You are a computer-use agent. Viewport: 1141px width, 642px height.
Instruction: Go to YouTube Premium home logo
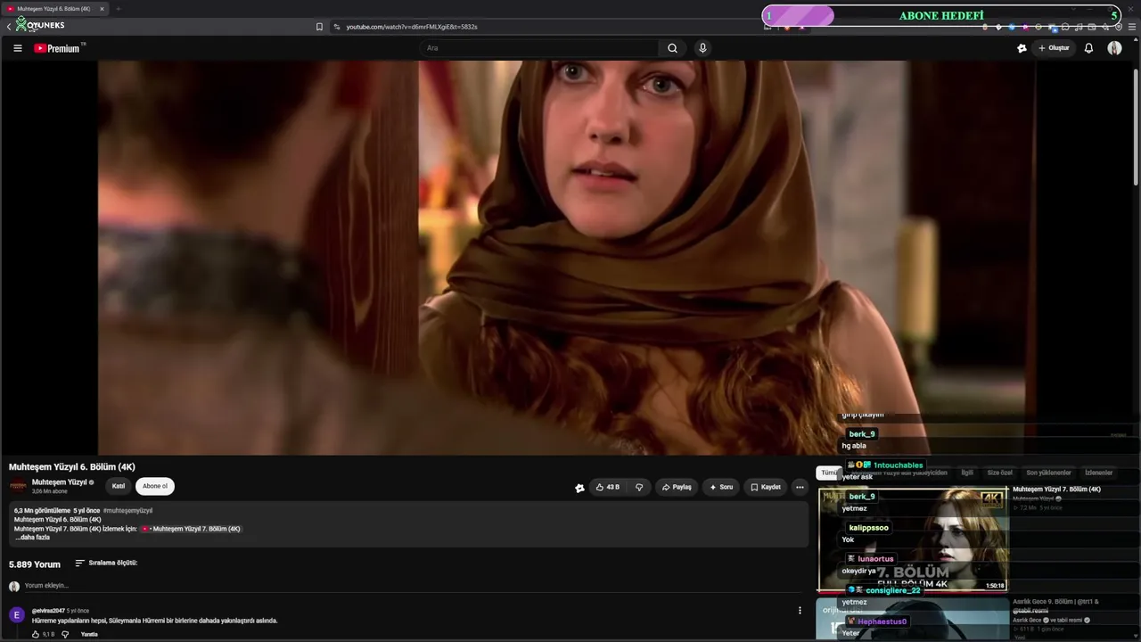(x=59, y=48)
